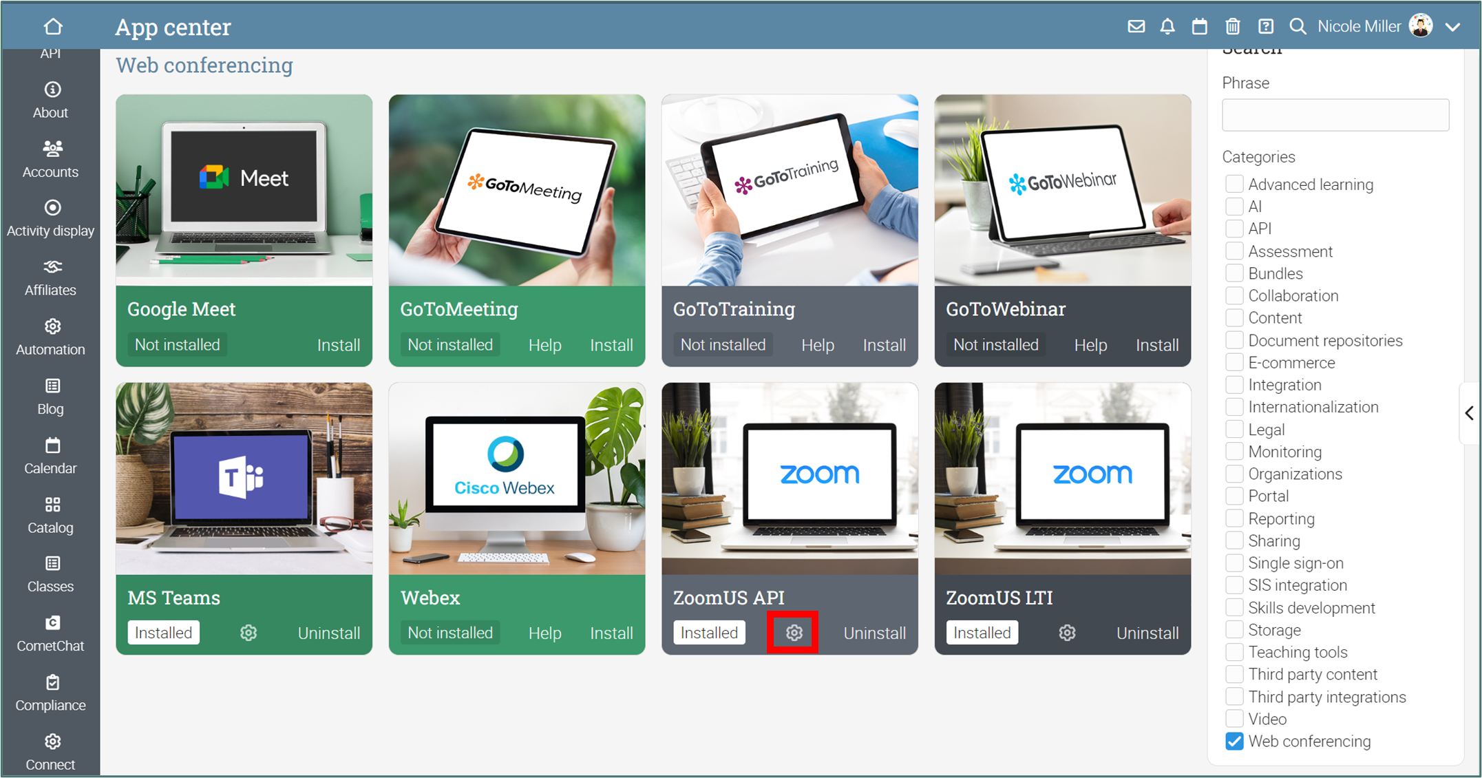
Task: Collapse the right panel with the chevron
Action: pos(1470,413)
